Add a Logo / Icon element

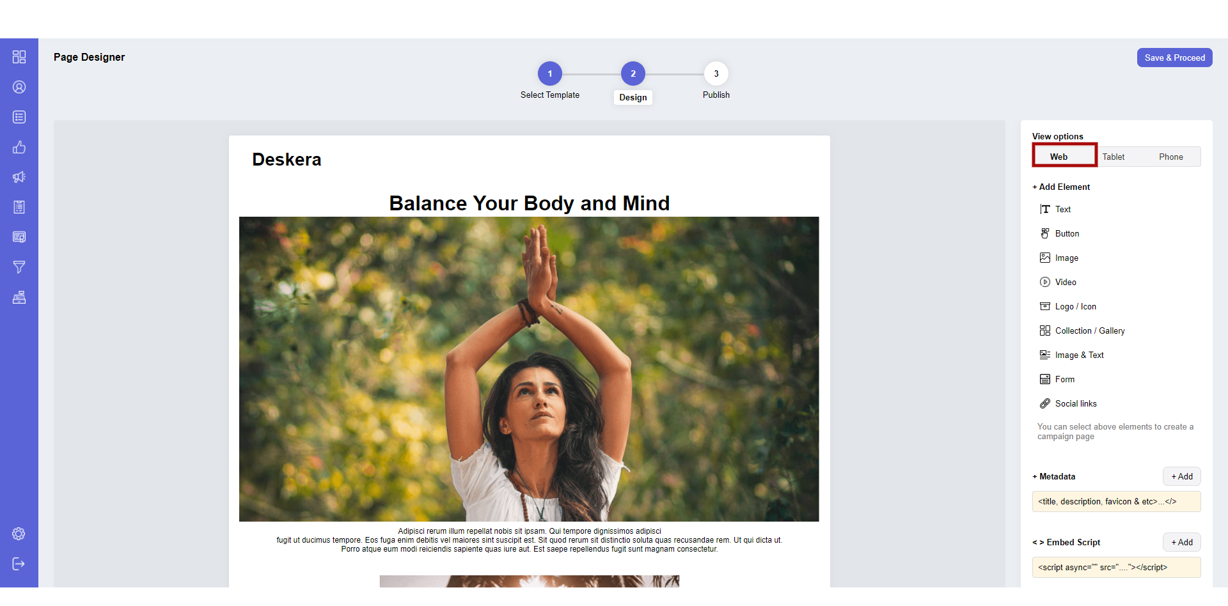coord(1068,306)
